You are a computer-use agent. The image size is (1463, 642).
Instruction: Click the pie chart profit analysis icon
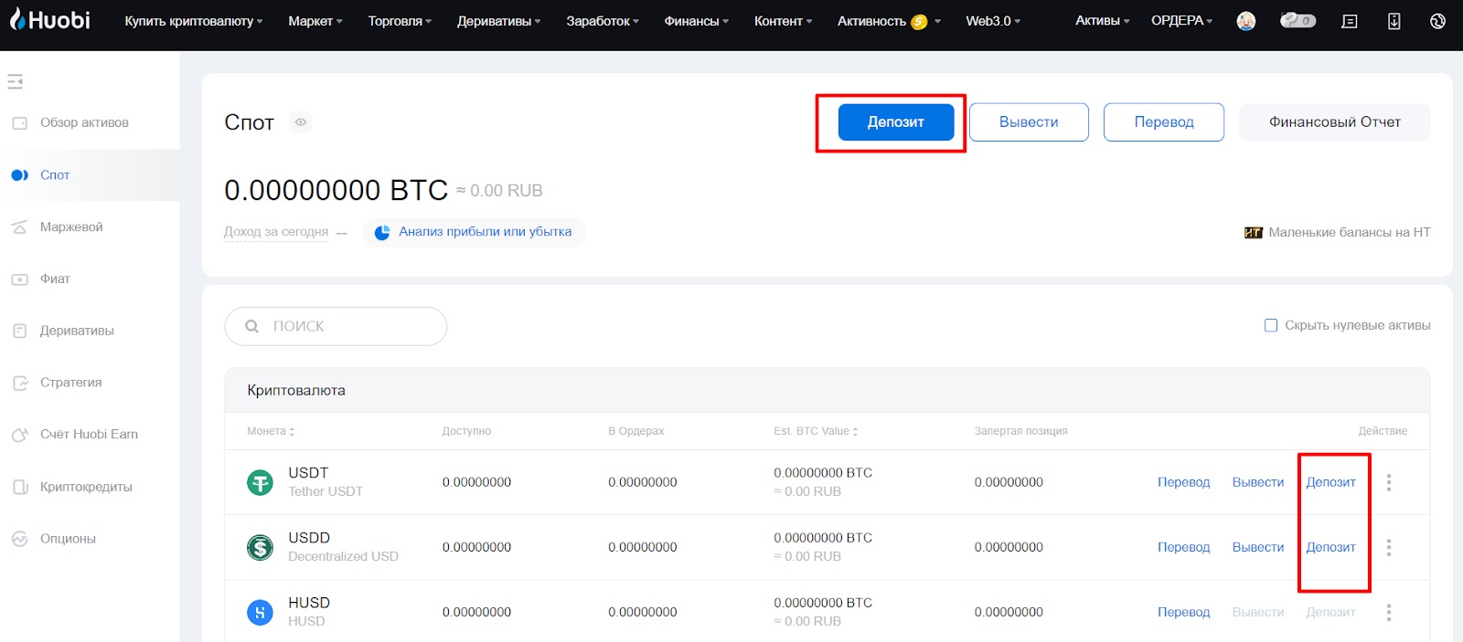pos(382,232)
